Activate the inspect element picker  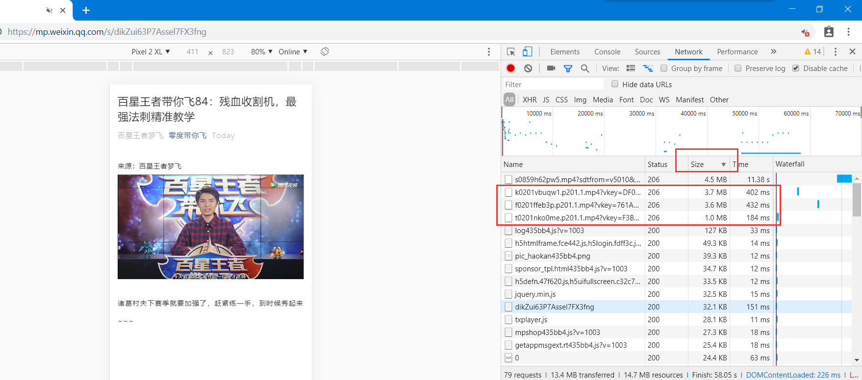(x=511, y=52)
